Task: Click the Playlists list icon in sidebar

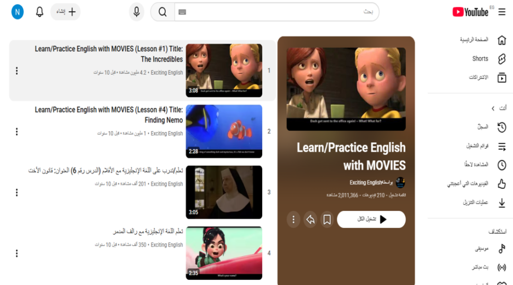Action: tap(502, 146)
